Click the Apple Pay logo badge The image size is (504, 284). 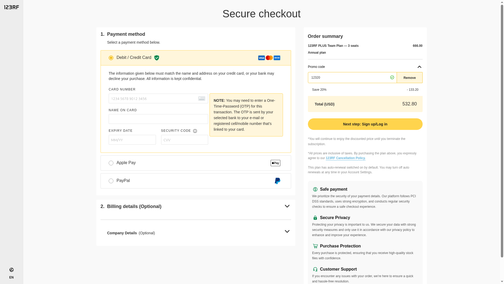click(x=275, y=163)
